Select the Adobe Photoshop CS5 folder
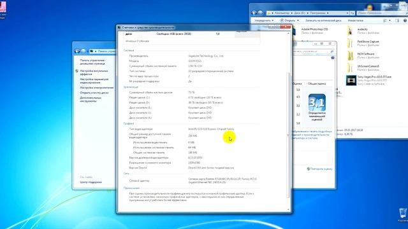 [314, 31]
